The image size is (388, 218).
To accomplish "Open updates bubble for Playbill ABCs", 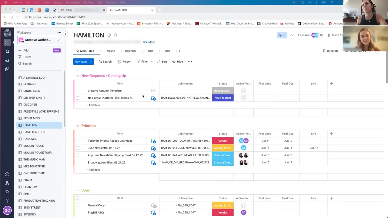I will [x=153, y=213].
